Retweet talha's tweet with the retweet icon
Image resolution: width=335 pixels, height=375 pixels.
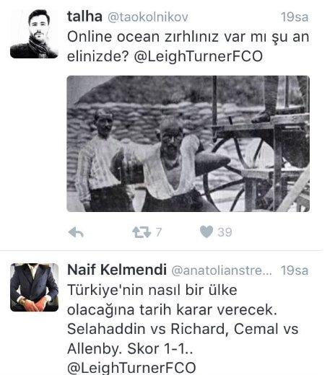tap(142, 232)
